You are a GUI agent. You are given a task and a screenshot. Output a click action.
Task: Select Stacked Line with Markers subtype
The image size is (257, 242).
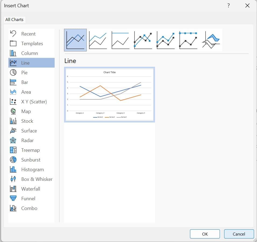(166, 40)
